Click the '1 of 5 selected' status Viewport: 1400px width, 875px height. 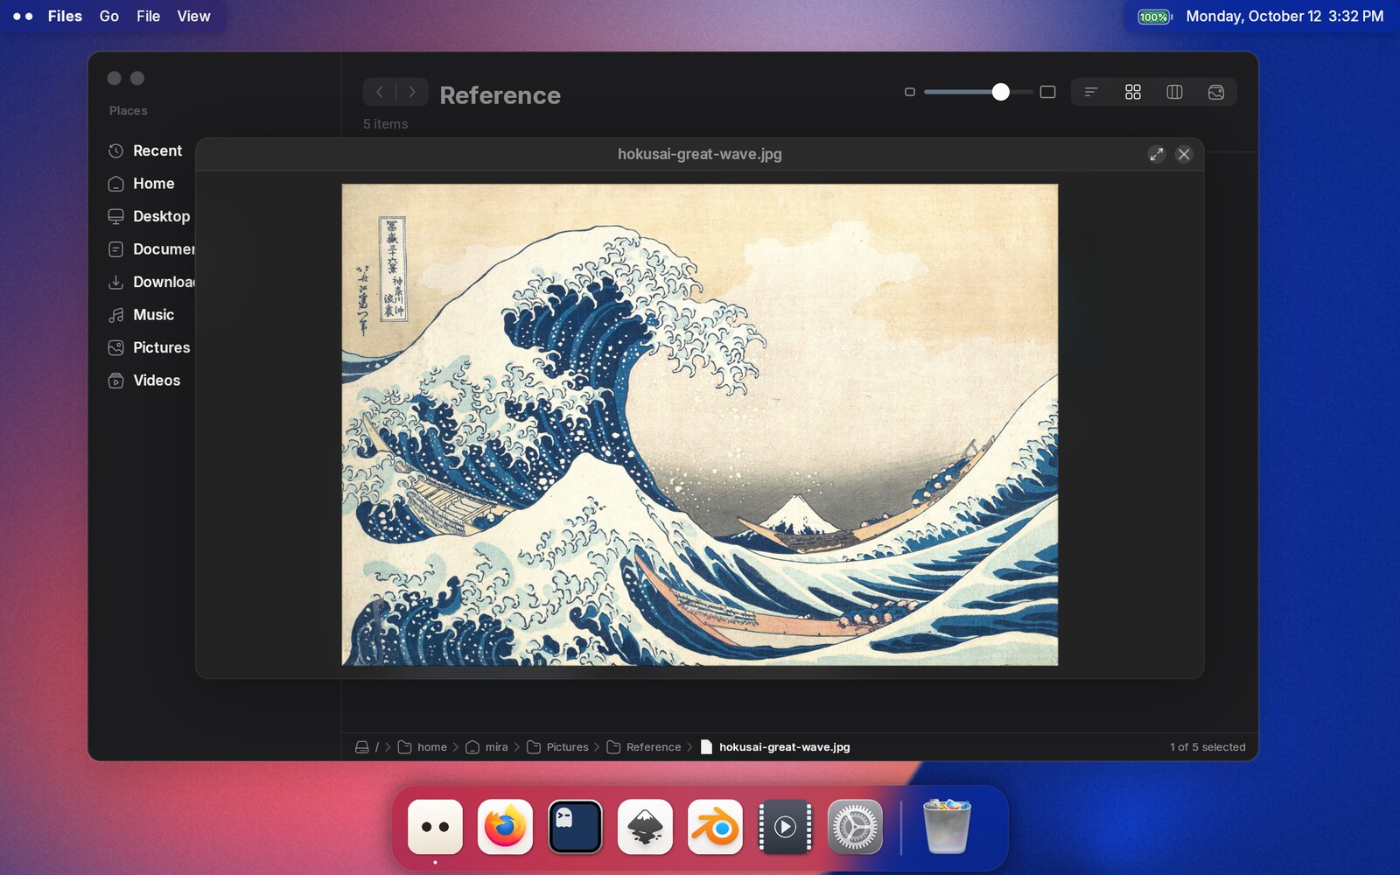click(x=1207, y=746)
